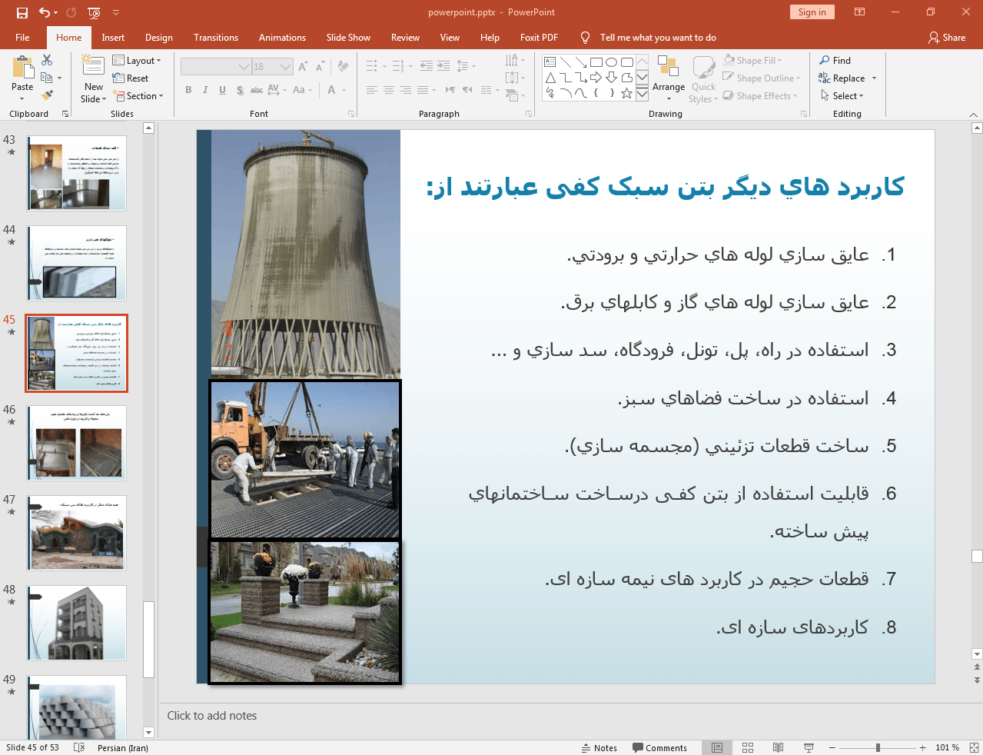Click Fit slide to current window icon
The width and height of the screenshot is (983, 755).
973,747
